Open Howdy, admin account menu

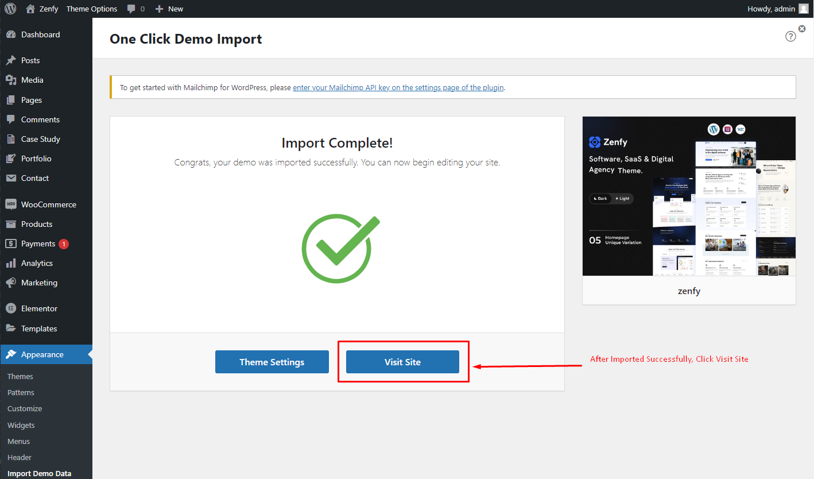[x=778, y=9]
